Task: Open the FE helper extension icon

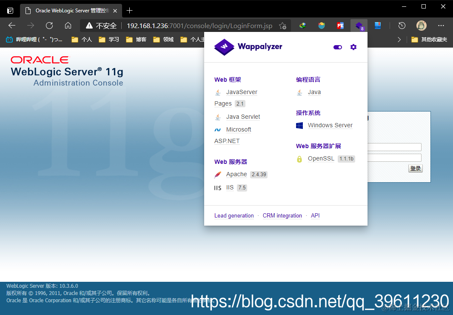Action: coord(340,26)
